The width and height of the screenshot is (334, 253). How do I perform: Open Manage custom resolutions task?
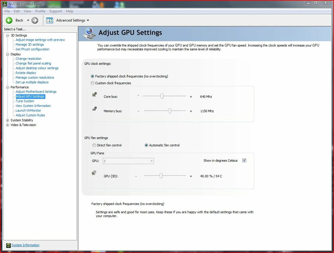tap(35, 77)
